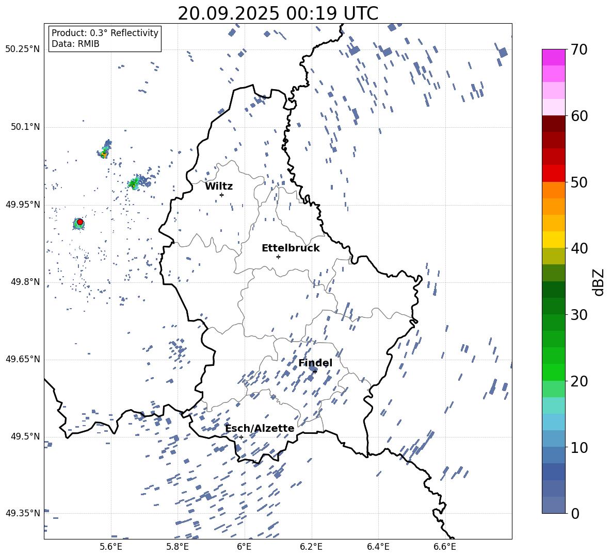This screenshot has height=557, width=611.
Task: Click the 5.8°E longitude label
Action: (178, 547)
